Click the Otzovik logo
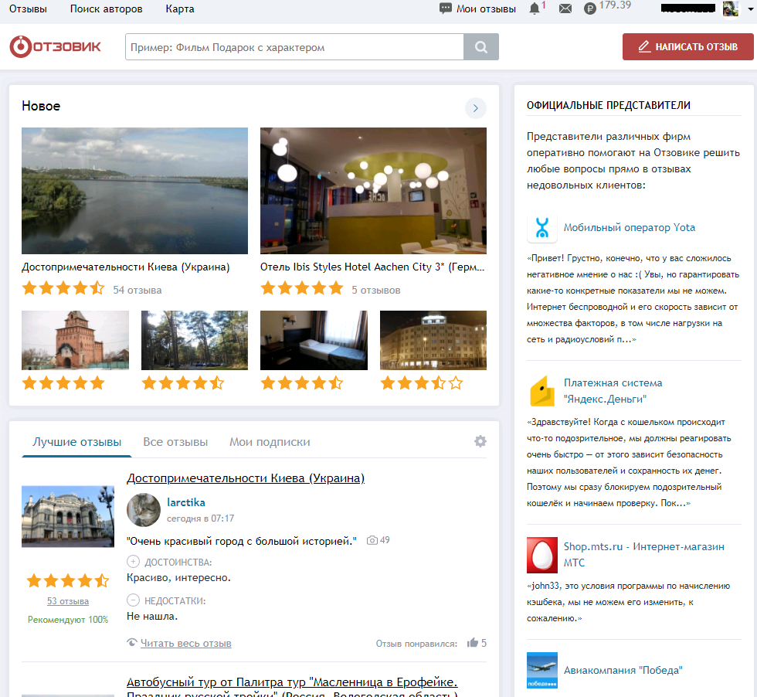757x697 pixels. coord(56,47)
